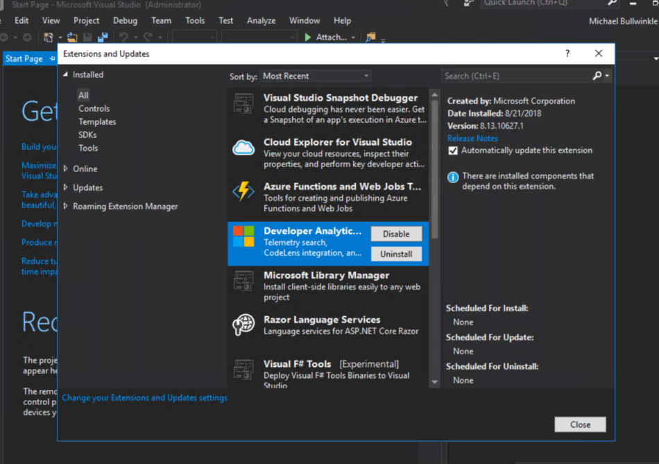Click the Search (Ctrl+E) input field

click(517, 76)
